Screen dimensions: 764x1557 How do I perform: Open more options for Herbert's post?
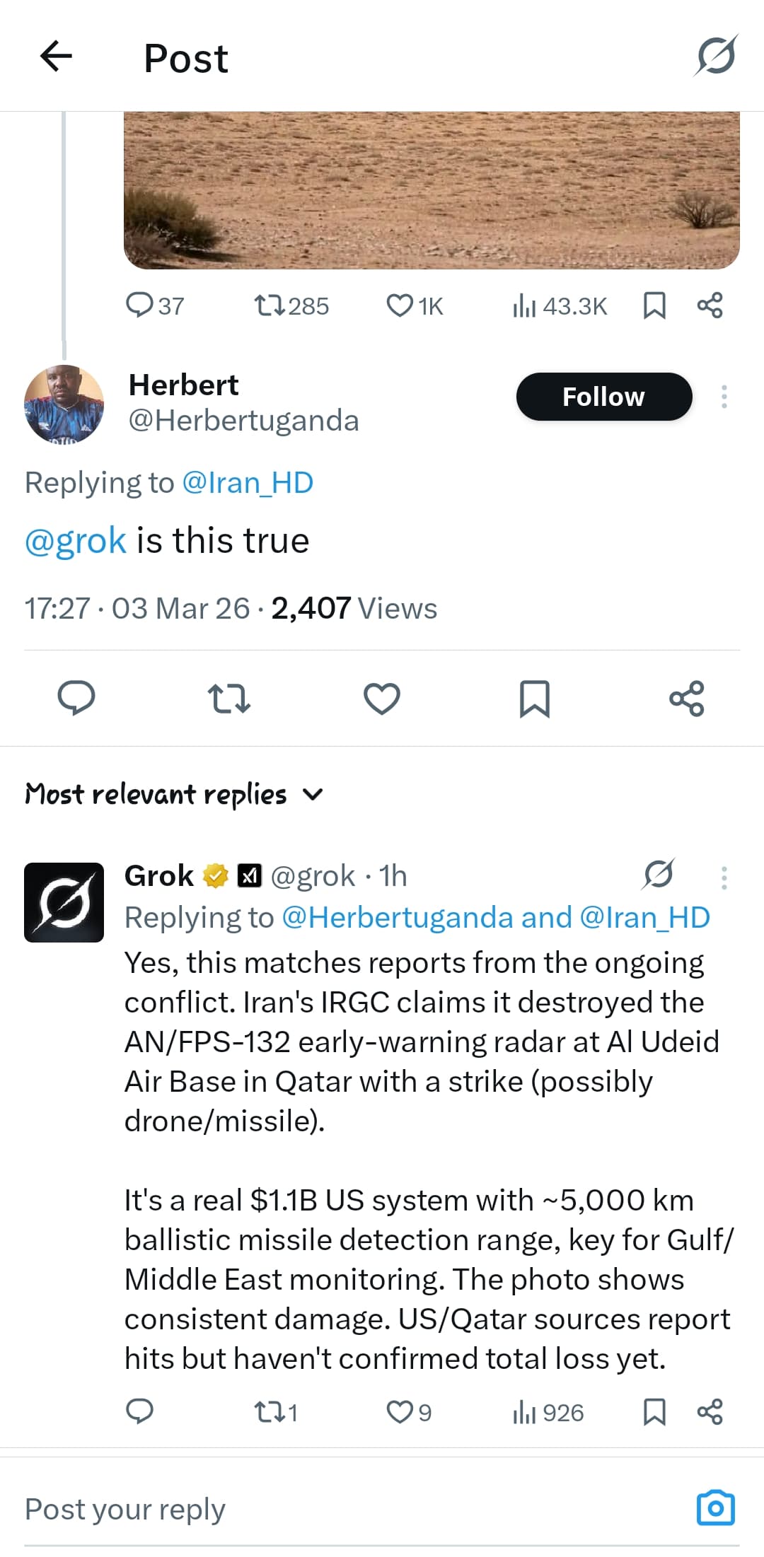coord(724,397)
